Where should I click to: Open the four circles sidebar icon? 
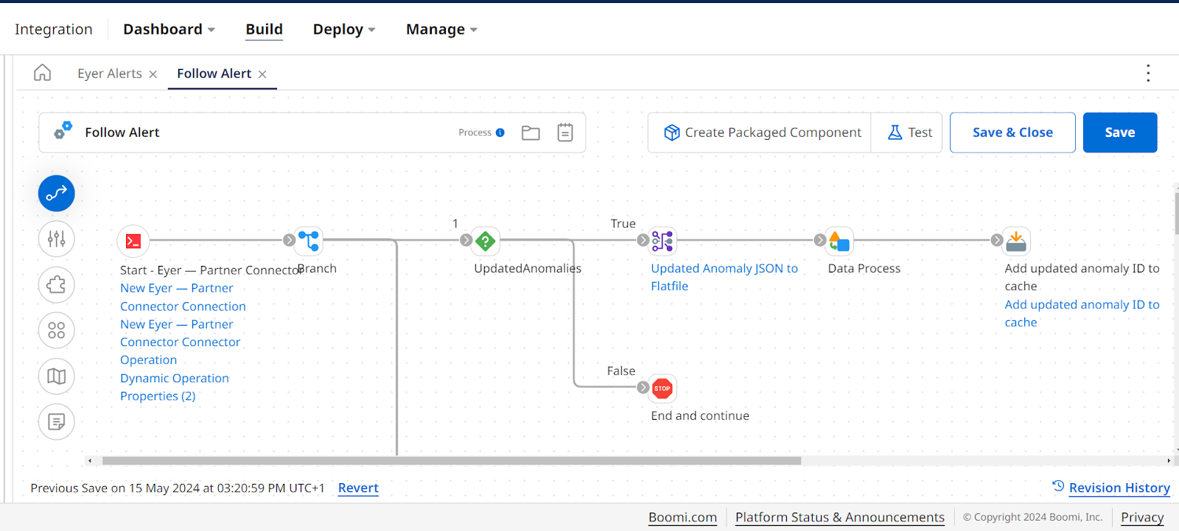point(57,331)
